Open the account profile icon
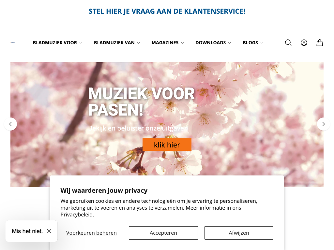This screenshot has height=250, width=334. pyautogui.click(x=304, y=43)
